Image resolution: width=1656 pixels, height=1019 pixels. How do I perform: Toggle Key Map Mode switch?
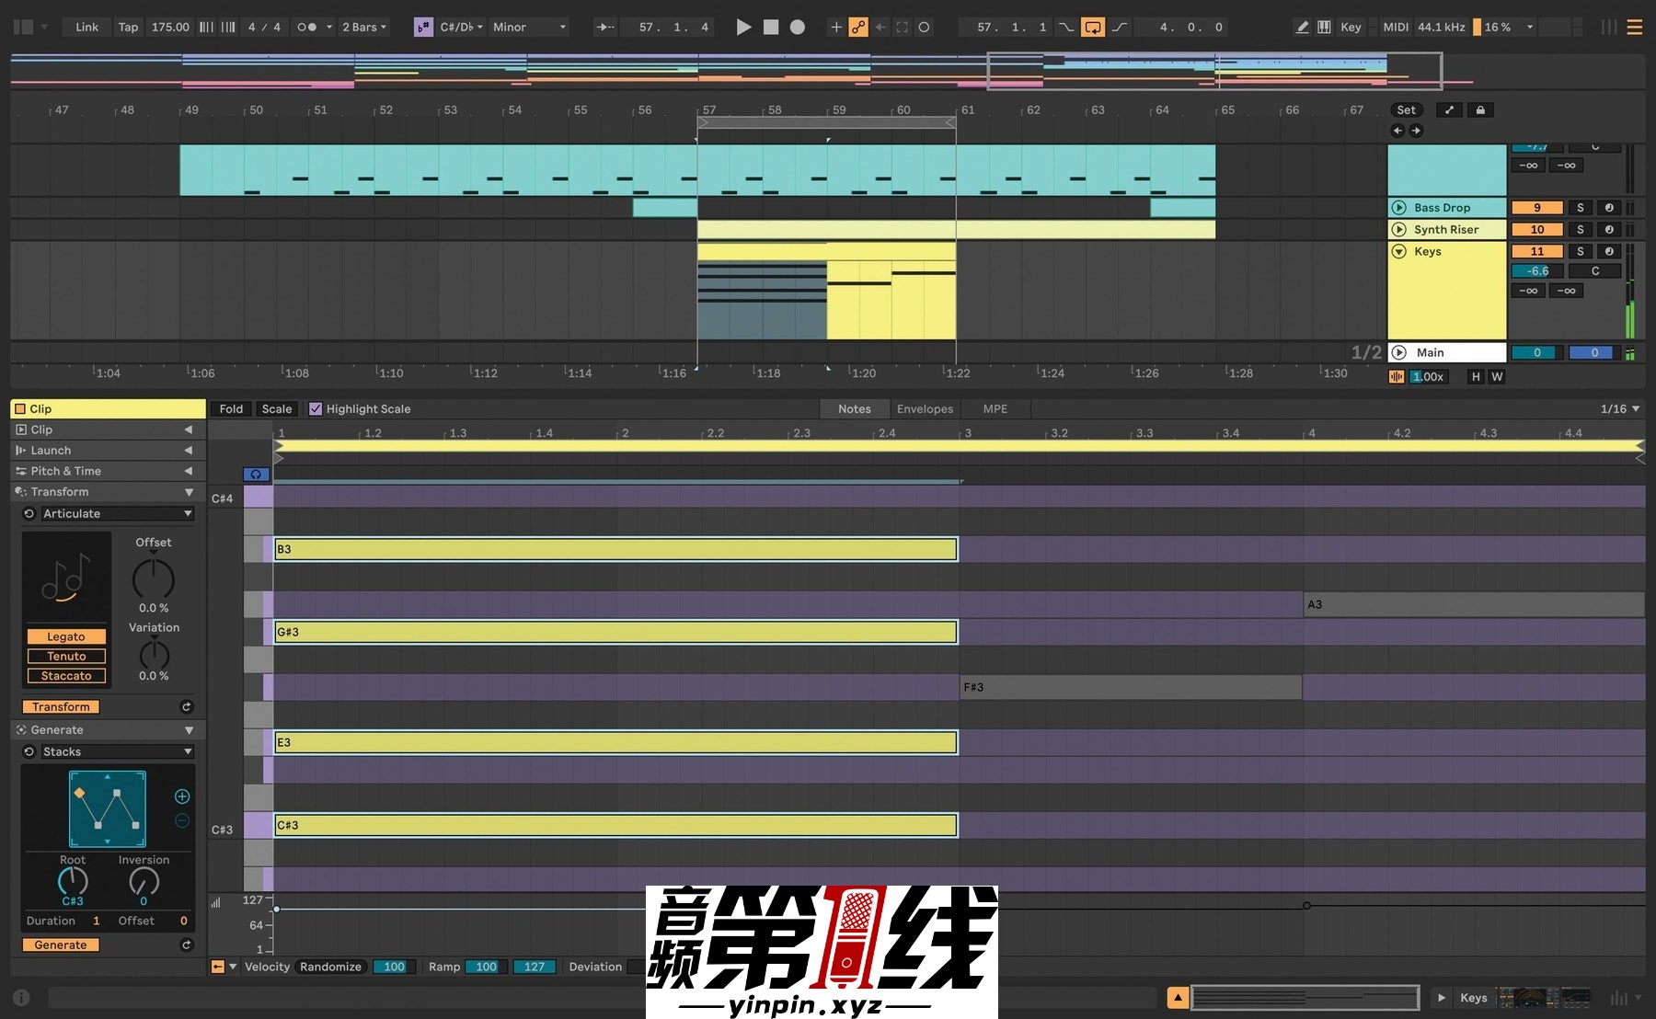(x=1351, y=27)
